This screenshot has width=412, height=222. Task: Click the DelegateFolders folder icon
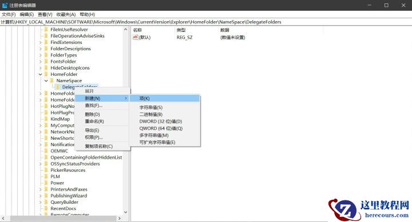[x=58, y=87]
